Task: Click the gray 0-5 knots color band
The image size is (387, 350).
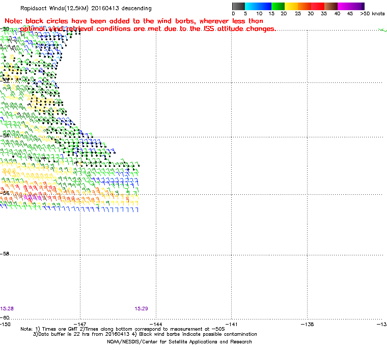Action: coord(238,7)
